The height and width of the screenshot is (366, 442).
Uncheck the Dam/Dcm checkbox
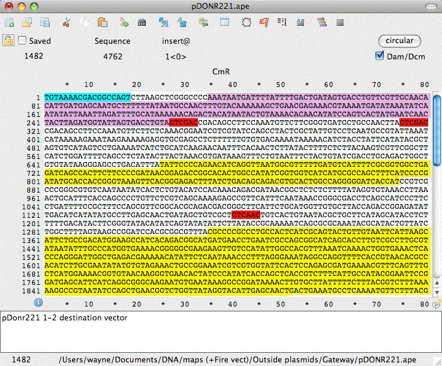point(379,56)
